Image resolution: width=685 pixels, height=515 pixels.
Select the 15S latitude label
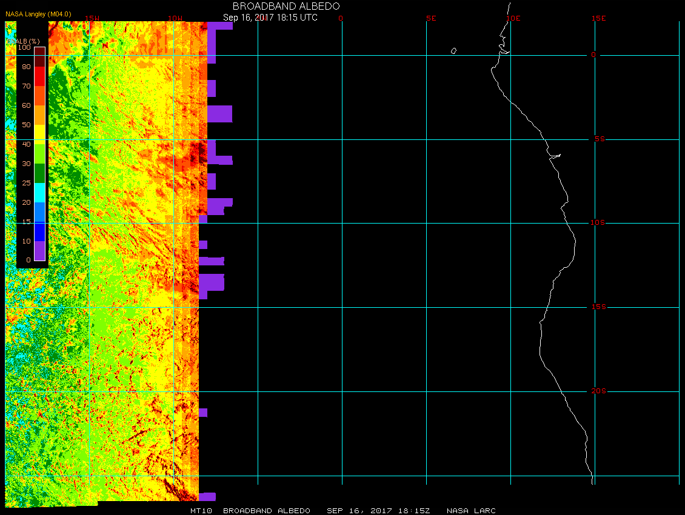coord(598,307)
